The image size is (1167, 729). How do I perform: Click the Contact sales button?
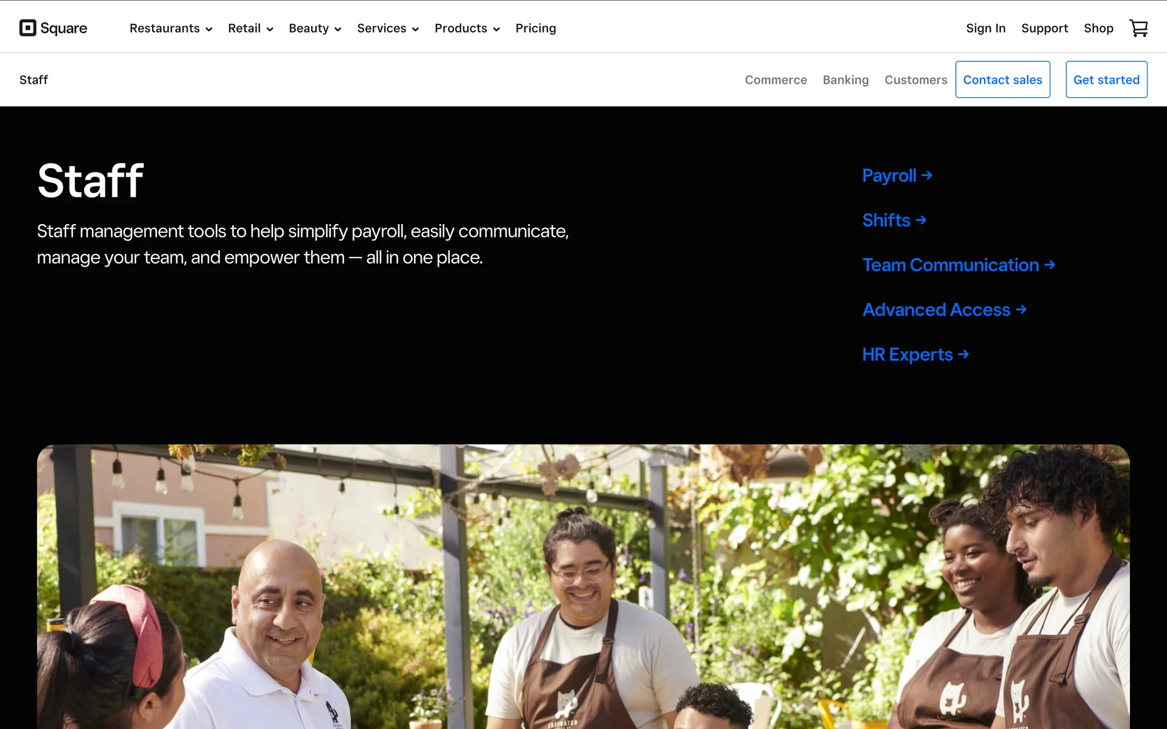[x=1002, y=80]
